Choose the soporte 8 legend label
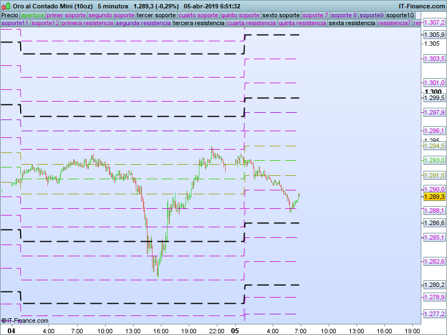The width and height of the screenshot is (447, 335). 344,16
